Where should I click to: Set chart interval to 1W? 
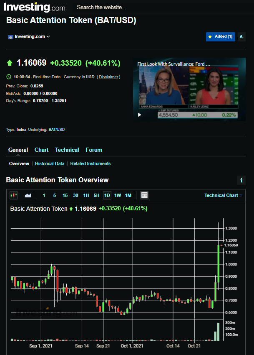point(117,195)
